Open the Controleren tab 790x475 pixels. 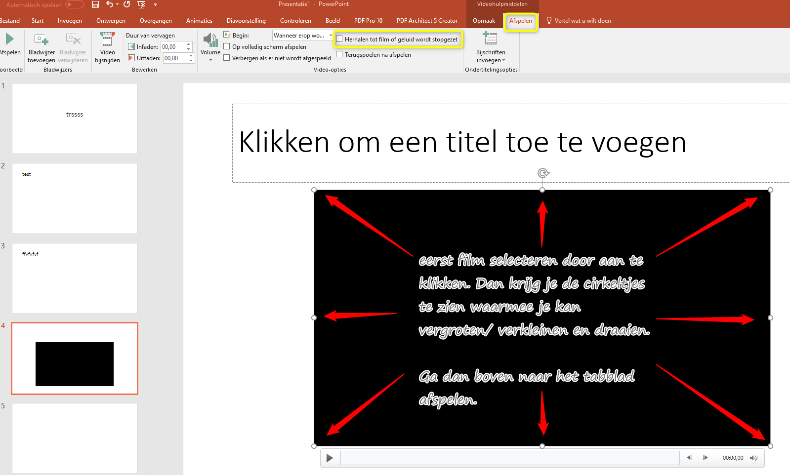click(x=295, y=21)
